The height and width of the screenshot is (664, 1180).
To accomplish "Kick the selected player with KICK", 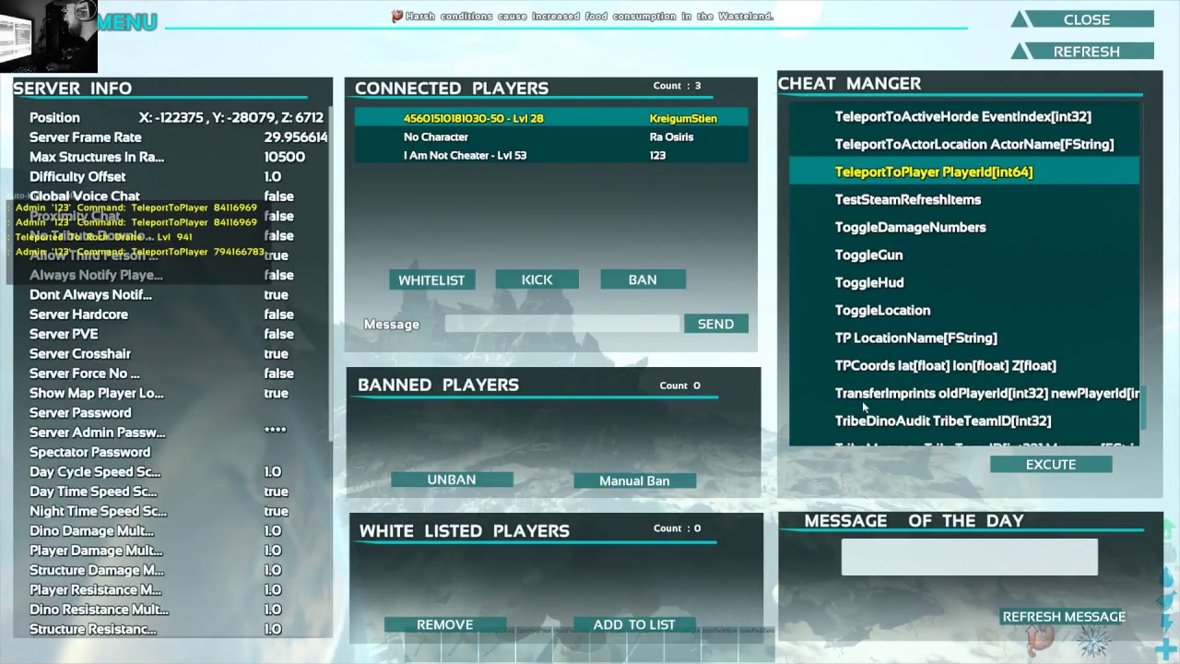I will point(537,279).
